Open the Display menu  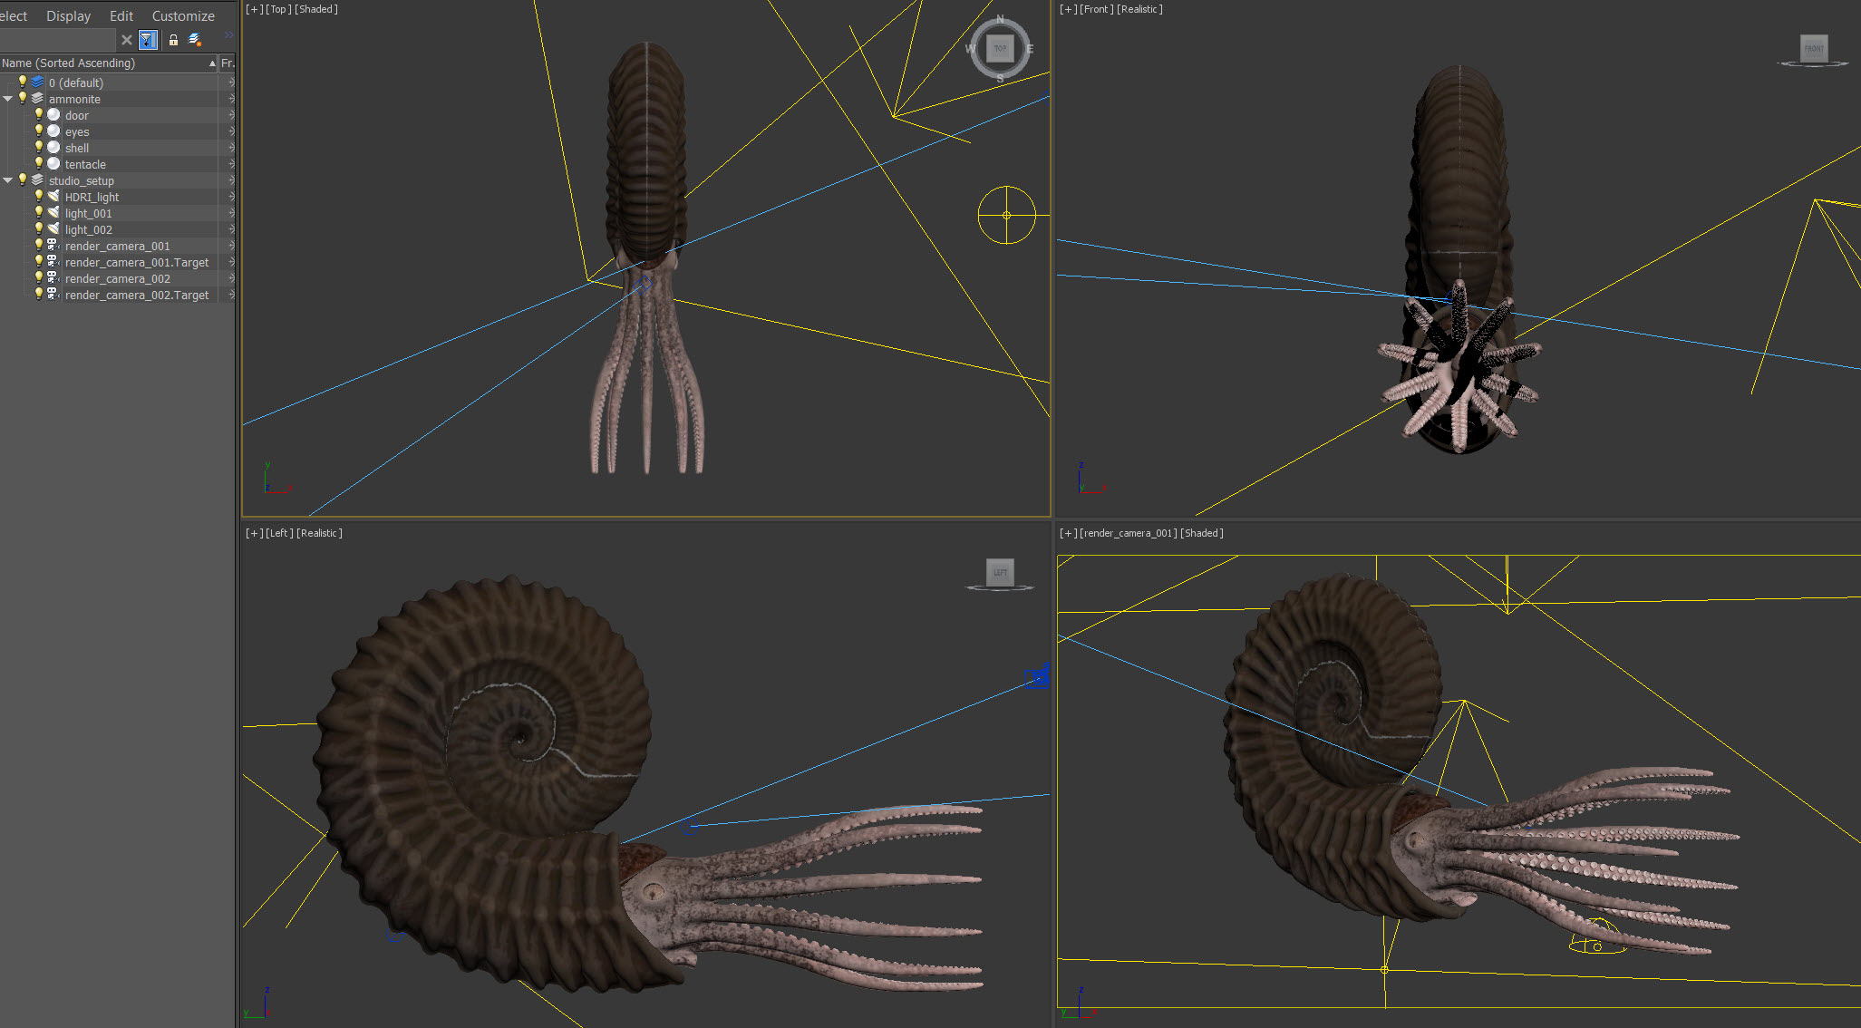(x=69, y=16)
